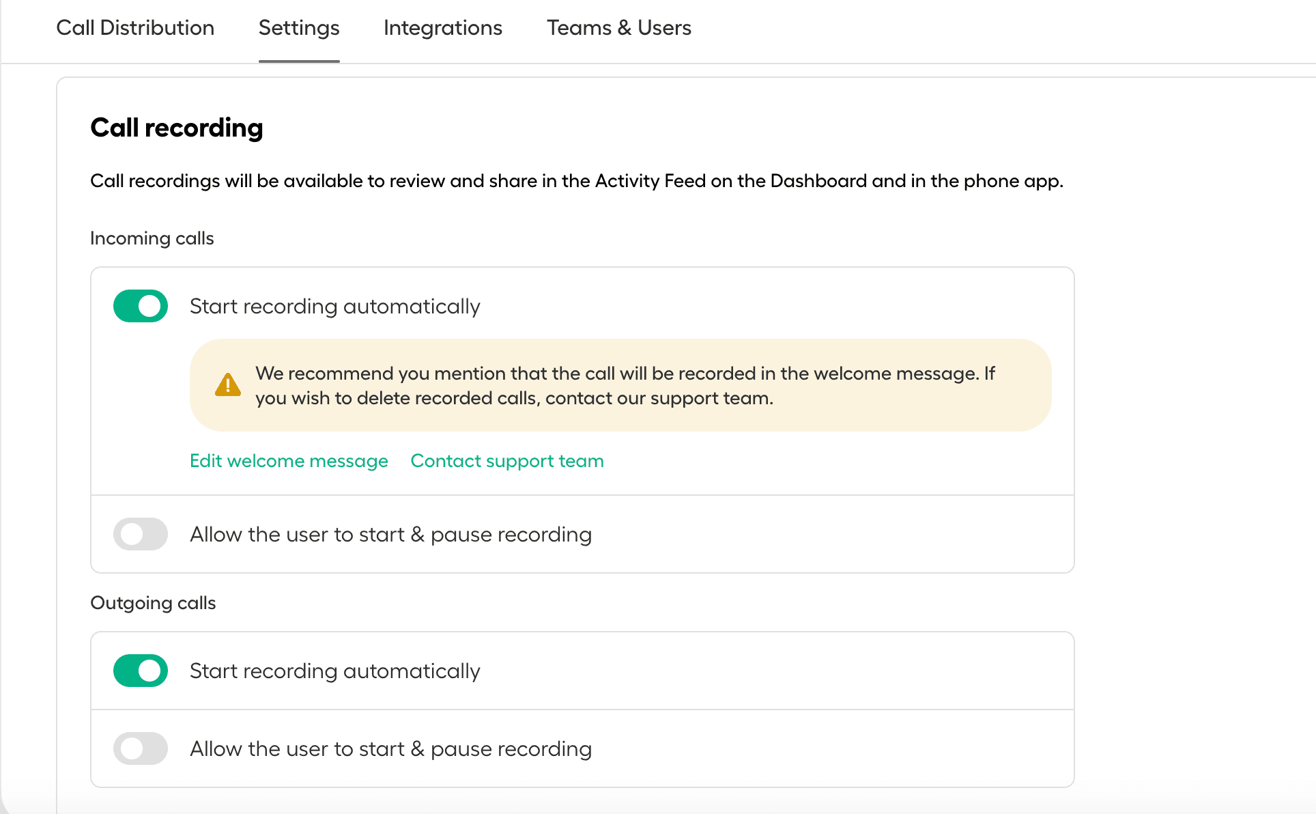The height and width of the screenshot is (814, 1316).
Task: Click the Outgoing calls section label
Action: (x=153, y=603)
